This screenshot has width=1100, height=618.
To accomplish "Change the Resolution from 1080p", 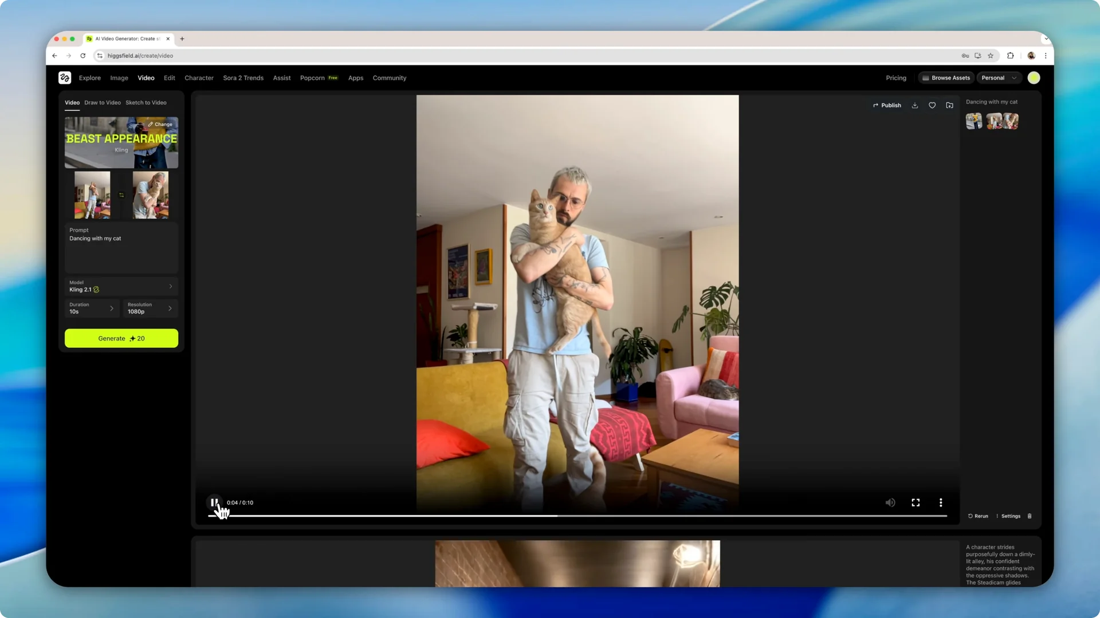I will [x=150, y=308].
